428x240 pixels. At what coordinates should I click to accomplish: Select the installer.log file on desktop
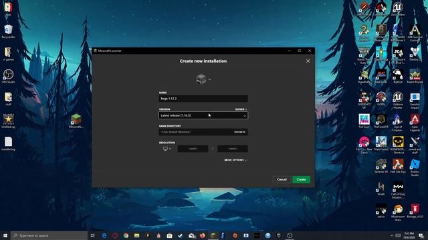pyautogui.click(x=9, y=143)
